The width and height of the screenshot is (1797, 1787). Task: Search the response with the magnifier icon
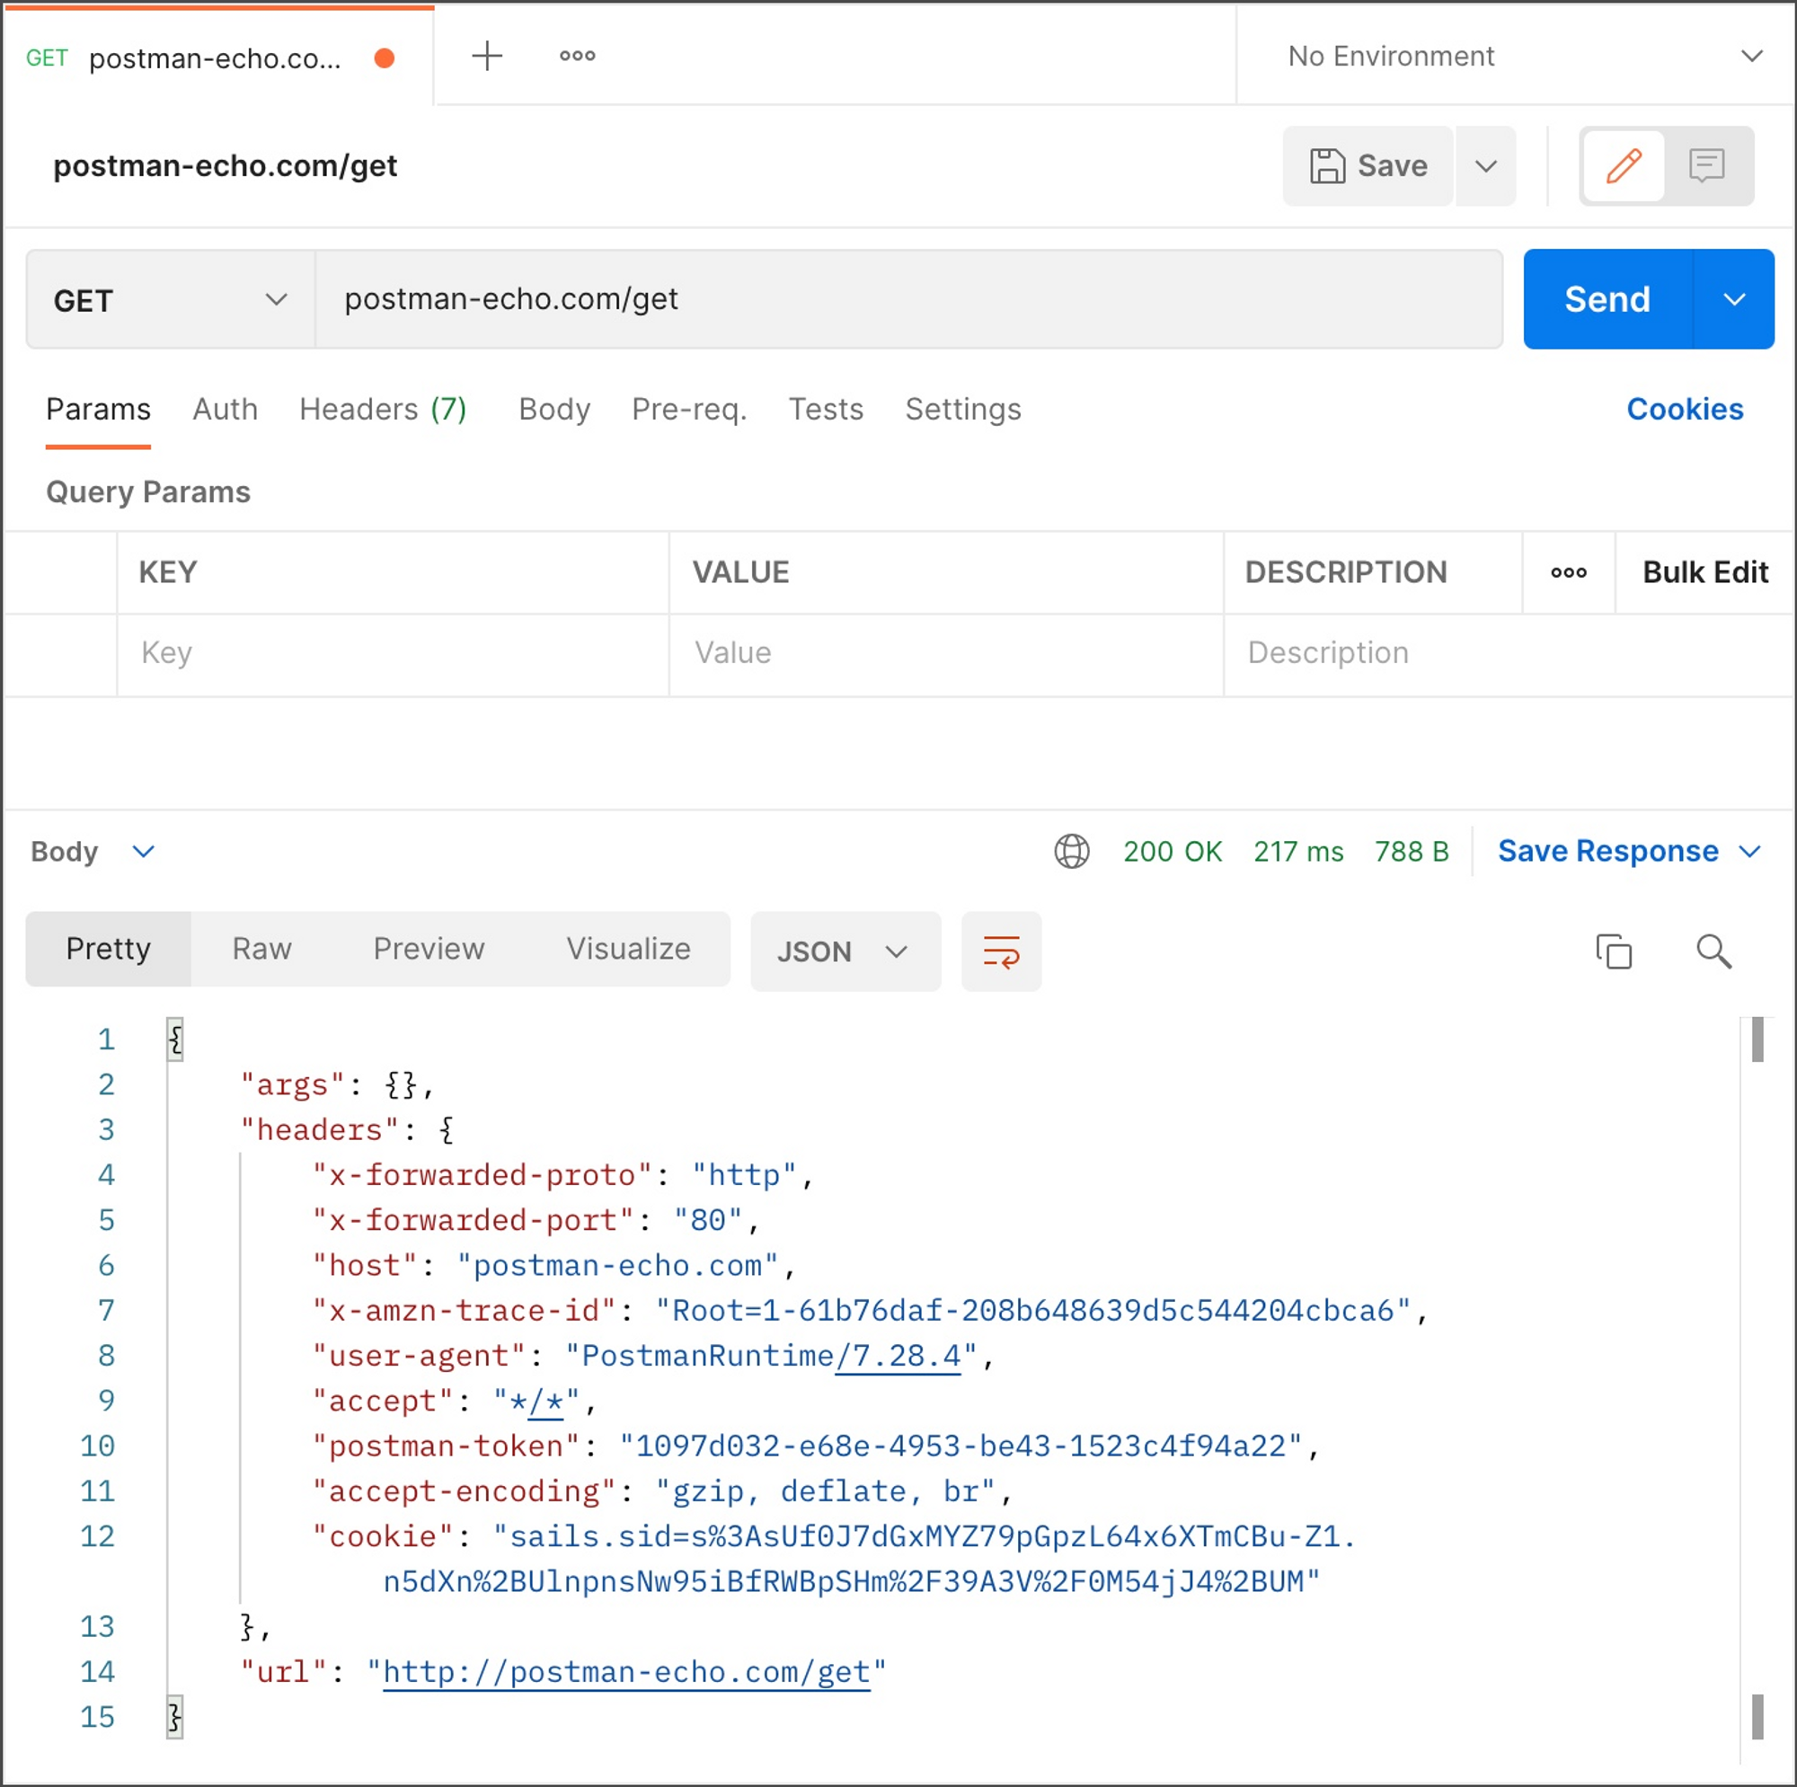[1716, 951]
